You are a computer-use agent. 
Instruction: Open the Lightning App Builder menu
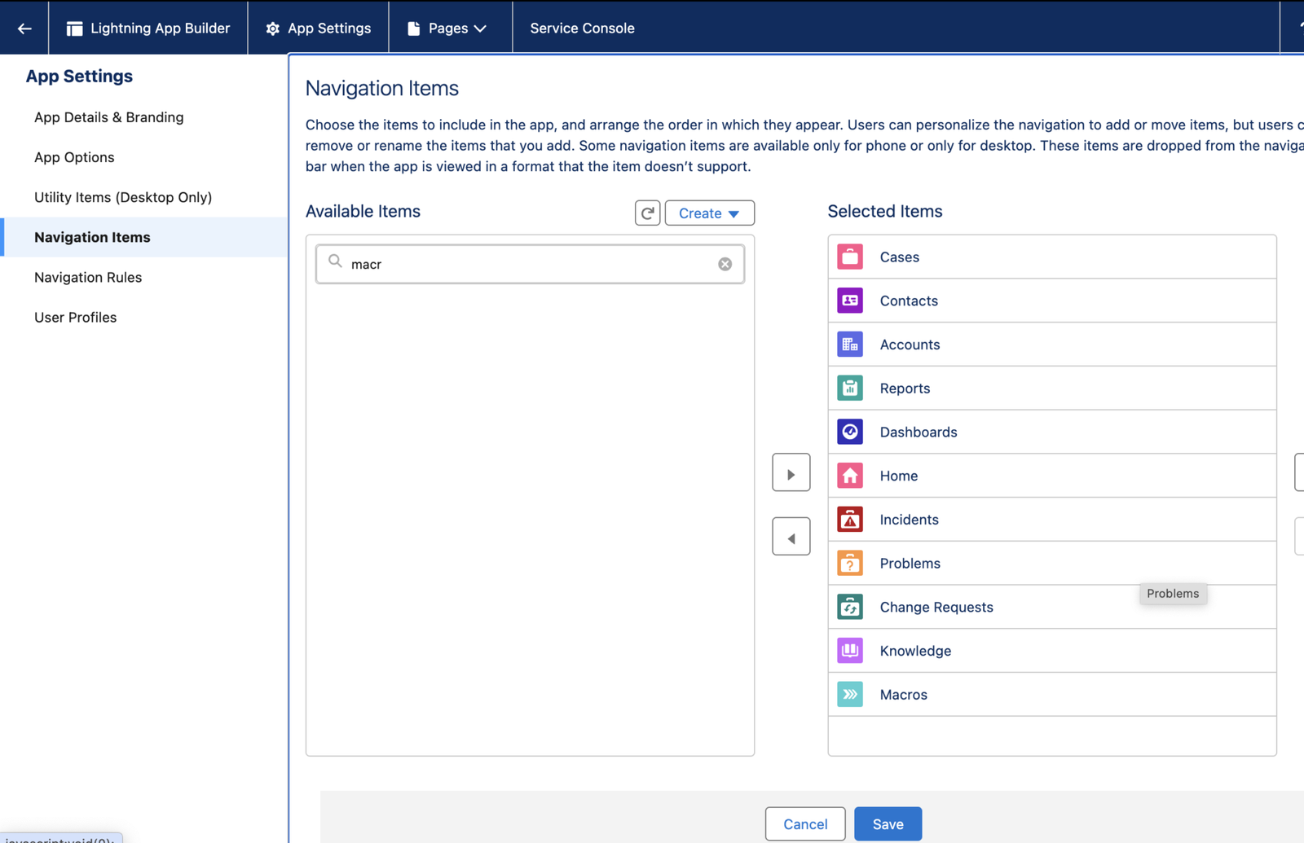coord(149,28)
